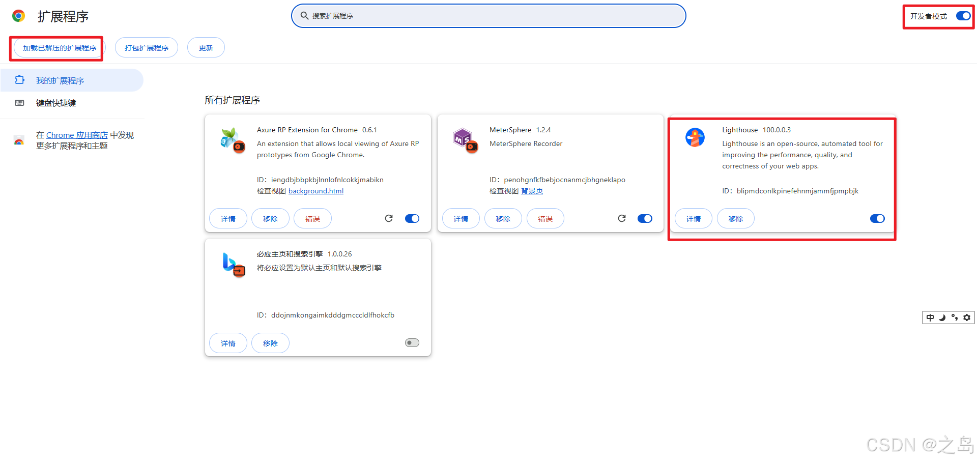Click the IME punctuation icon
The image size is (977, 461).
(955, 318)
